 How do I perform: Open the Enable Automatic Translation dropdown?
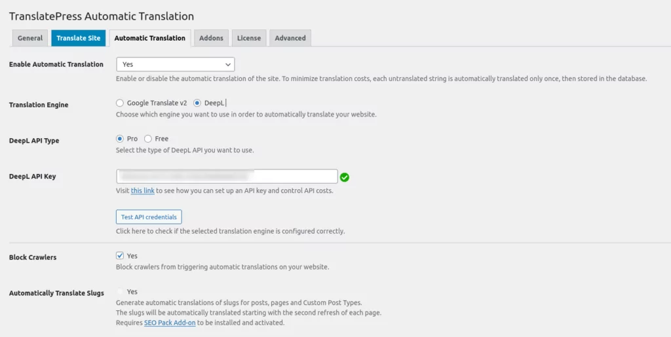click(x=176, y=65)
